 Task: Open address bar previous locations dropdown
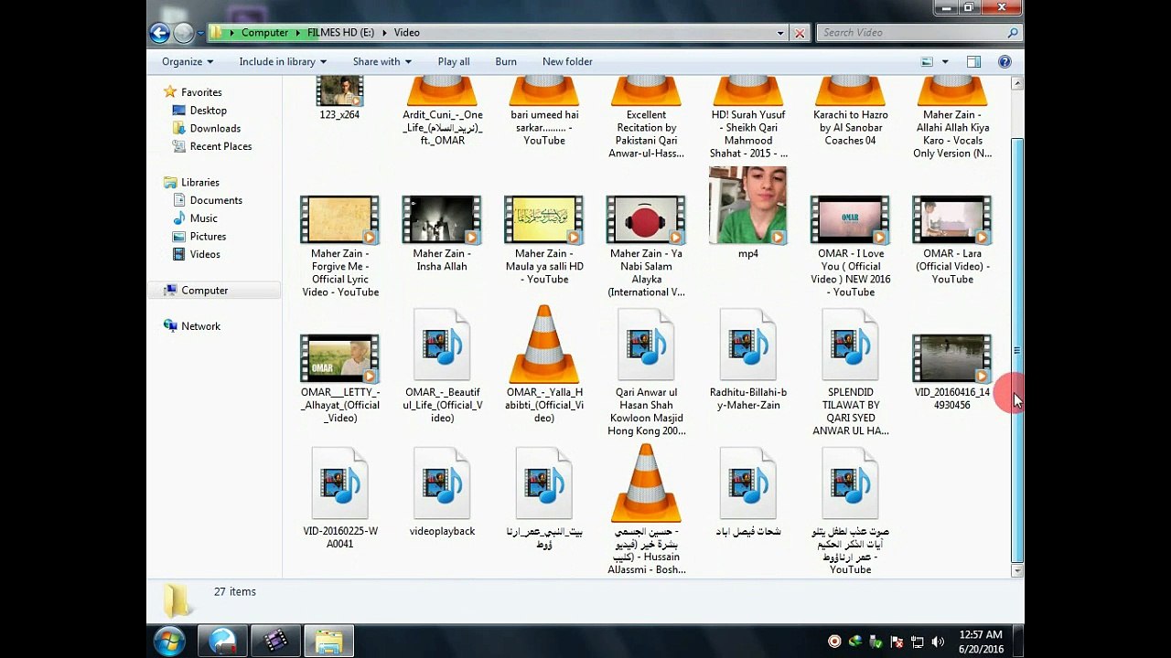click(780, 33)
